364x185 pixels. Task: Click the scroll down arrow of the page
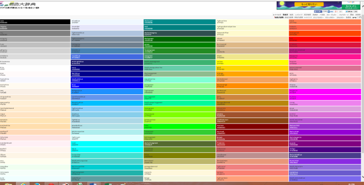pyautogui.click(x=362, y=176)
